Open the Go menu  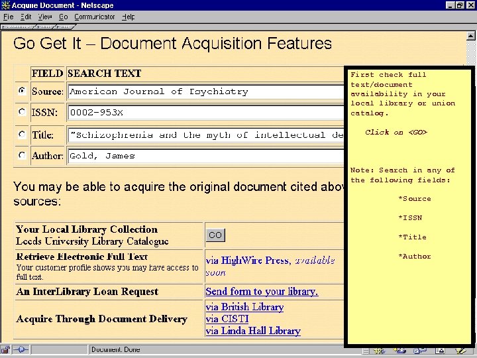64,17
